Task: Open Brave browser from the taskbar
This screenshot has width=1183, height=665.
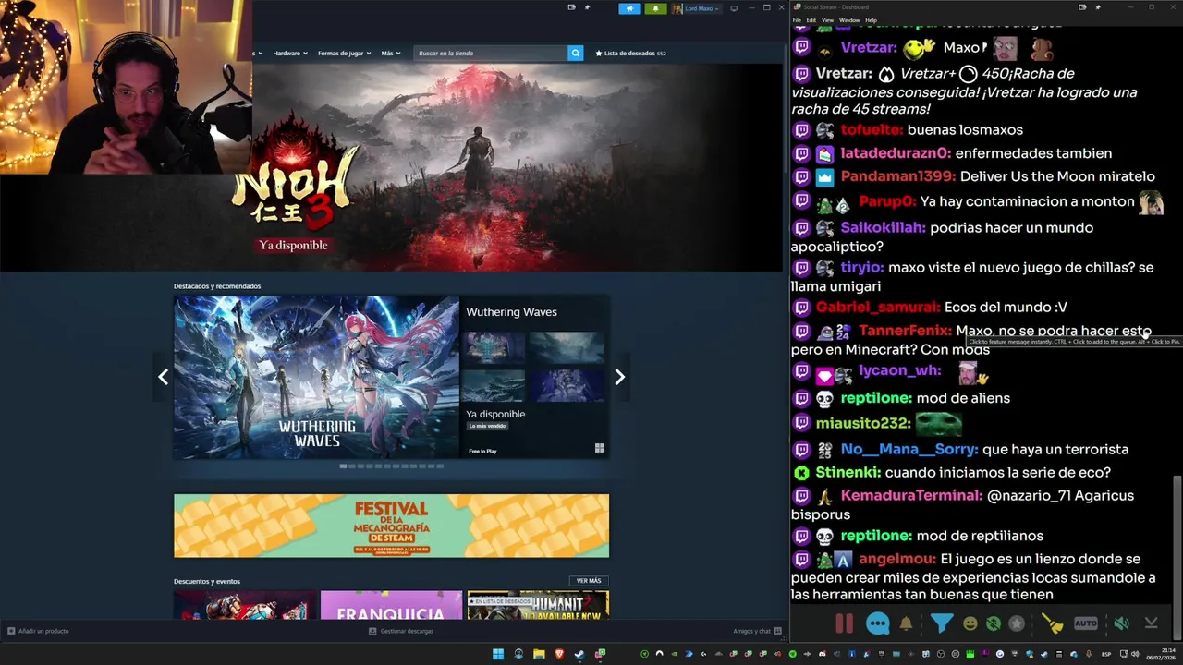Action: pos(559,654)
